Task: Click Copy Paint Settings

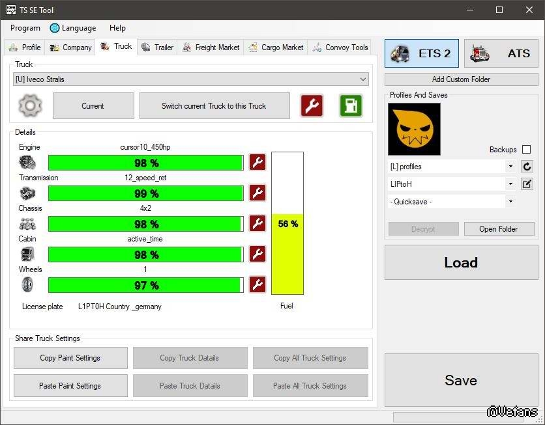Action: pyautogui.click(x=70, y=358)
